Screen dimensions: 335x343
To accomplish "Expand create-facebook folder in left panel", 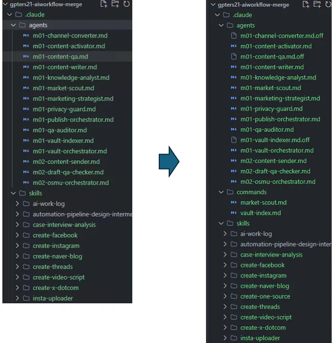I will [x=17, y=235].
